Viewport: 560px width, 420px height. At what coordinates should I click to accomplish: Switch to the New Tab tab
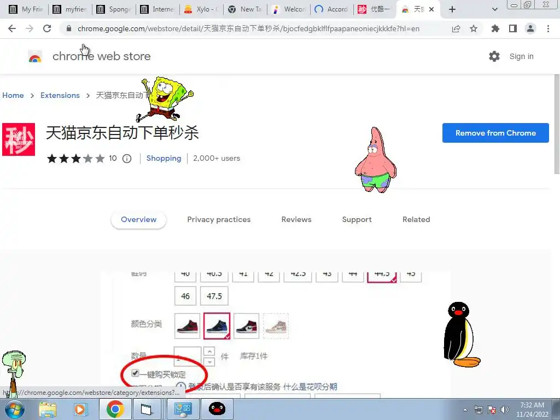click(246, 9)
